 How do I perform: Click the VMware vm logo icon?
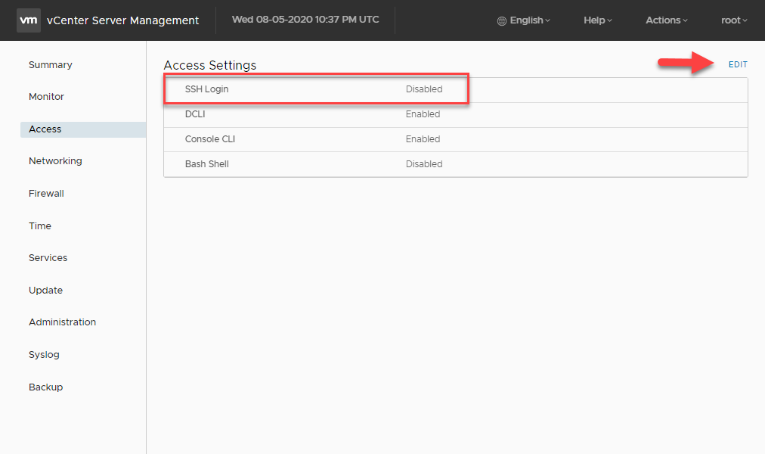pos(29,20)
